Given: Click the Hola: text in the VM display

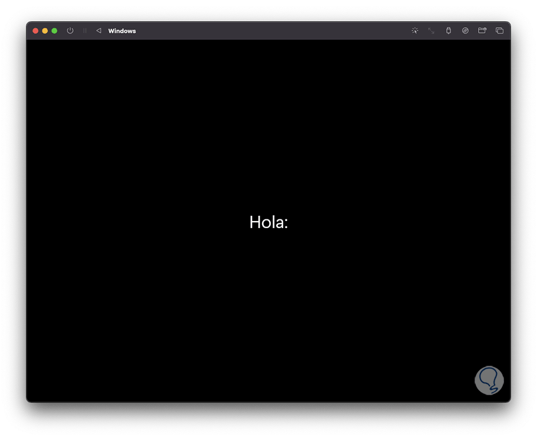Looking at the screenshot, I should [268, 222].
